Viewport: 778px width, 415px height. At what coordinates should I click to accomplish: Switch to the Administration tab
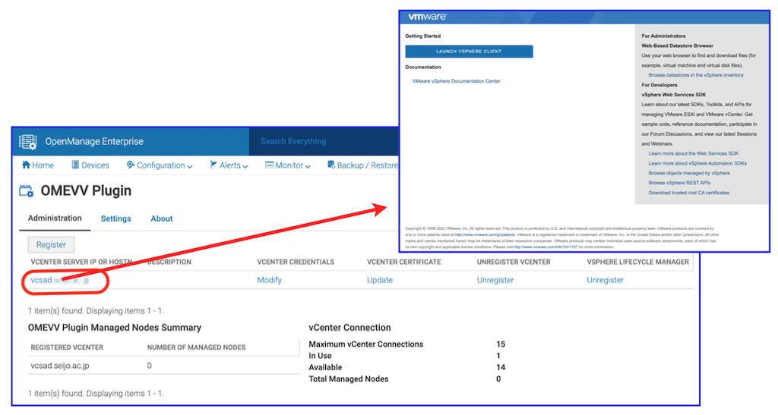point(55,219)
